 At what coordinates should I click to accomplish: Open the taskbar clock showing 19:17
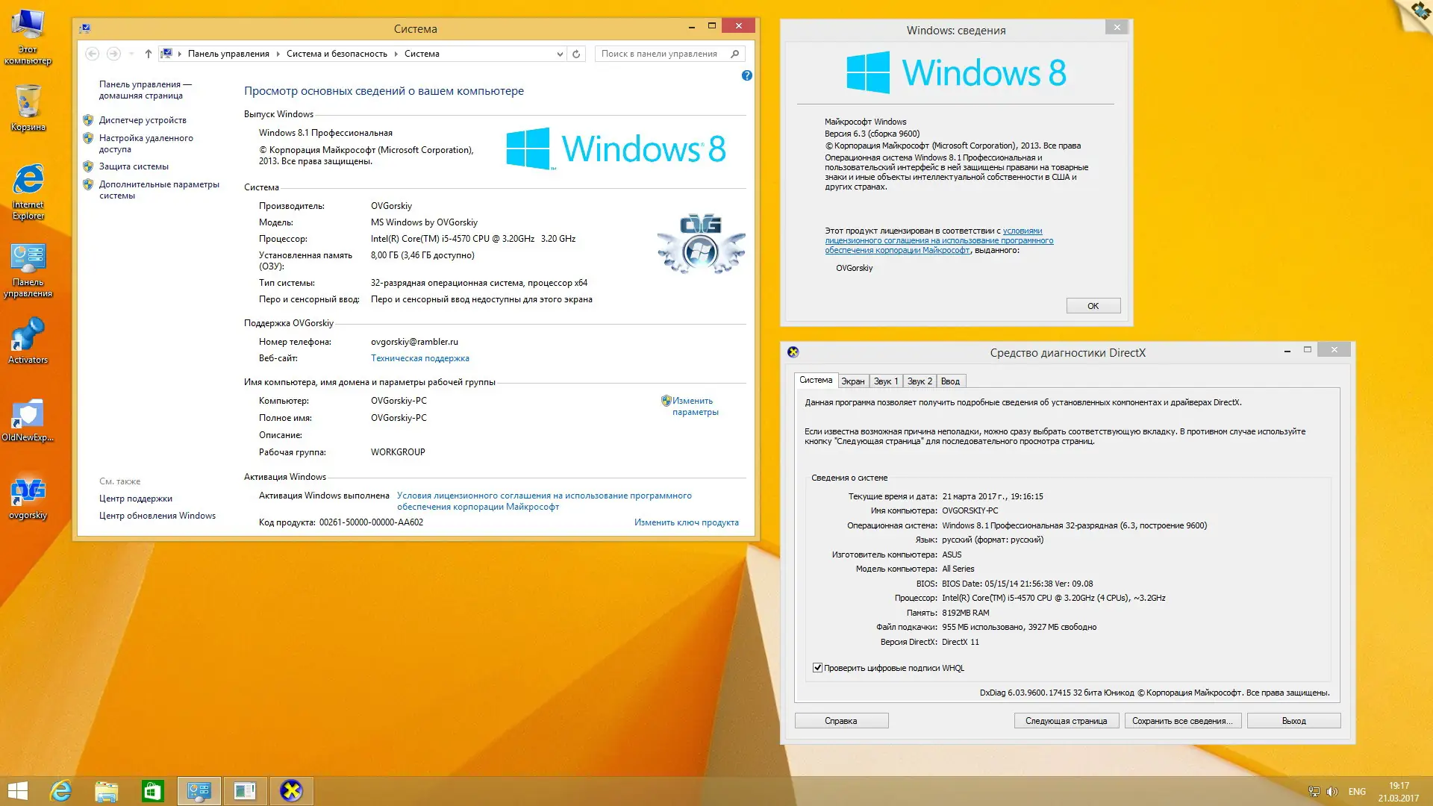pyautogui.click(x=1399, y=792)
